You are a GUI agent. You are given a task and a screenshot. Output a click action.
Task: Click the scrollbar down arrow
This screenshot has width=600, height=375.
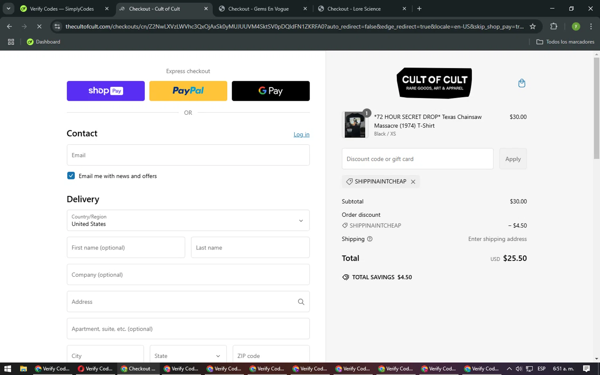point(596,359)
